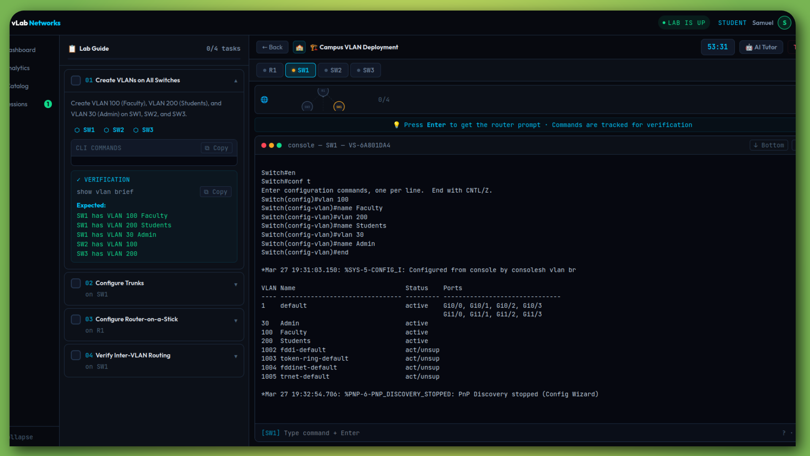Image resolution: width=810 pixels, height=456 pixels.
Task: Expand the Configure Trunks task
Action: point(236,285)
